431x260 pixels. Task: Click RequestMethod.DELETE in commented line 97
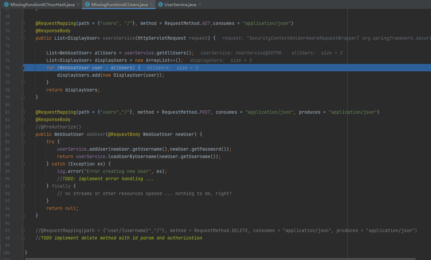[x=221, y=231]
